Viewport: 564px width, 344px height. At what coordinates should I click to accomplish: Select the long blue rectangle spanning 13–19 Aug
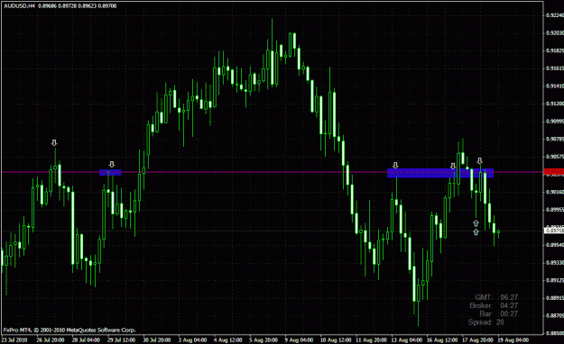pyautogui.click(x=440, y=173)
